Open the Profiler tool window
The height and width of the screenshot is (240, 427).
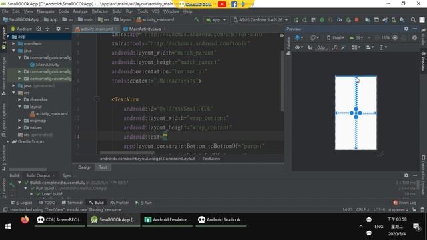point(119,203)
